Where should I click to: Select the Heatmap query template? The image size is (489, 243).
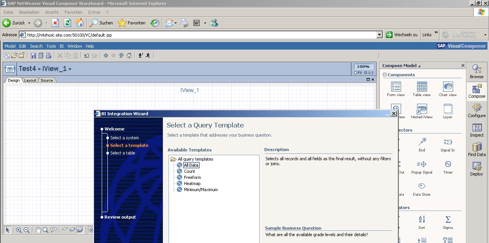point(192,183)
